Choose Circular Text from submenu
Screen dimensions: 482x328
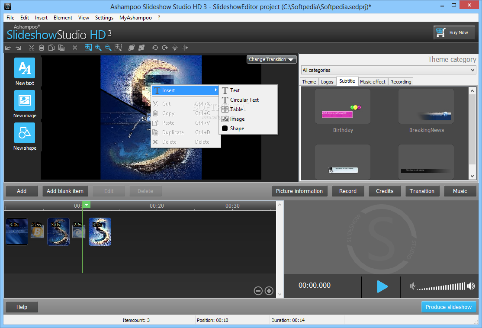point(248,100)
